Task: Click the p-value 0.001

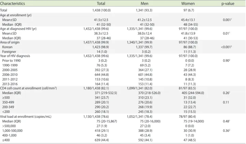Action: click(227, 20)
